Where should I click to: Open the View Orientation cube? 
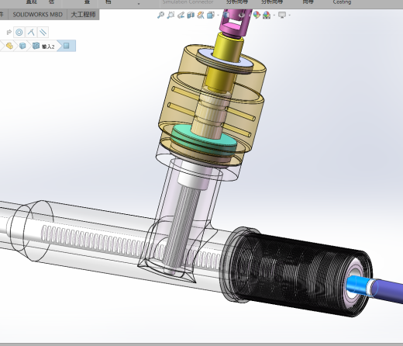pyautogui.click(x=211, y=16)
